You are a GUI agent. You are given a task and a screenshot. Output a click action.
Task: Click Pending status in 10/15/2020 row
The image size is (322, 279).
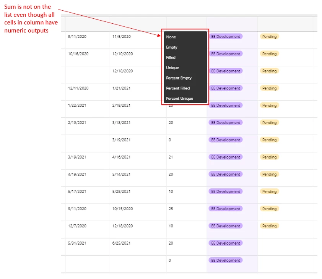269,209
